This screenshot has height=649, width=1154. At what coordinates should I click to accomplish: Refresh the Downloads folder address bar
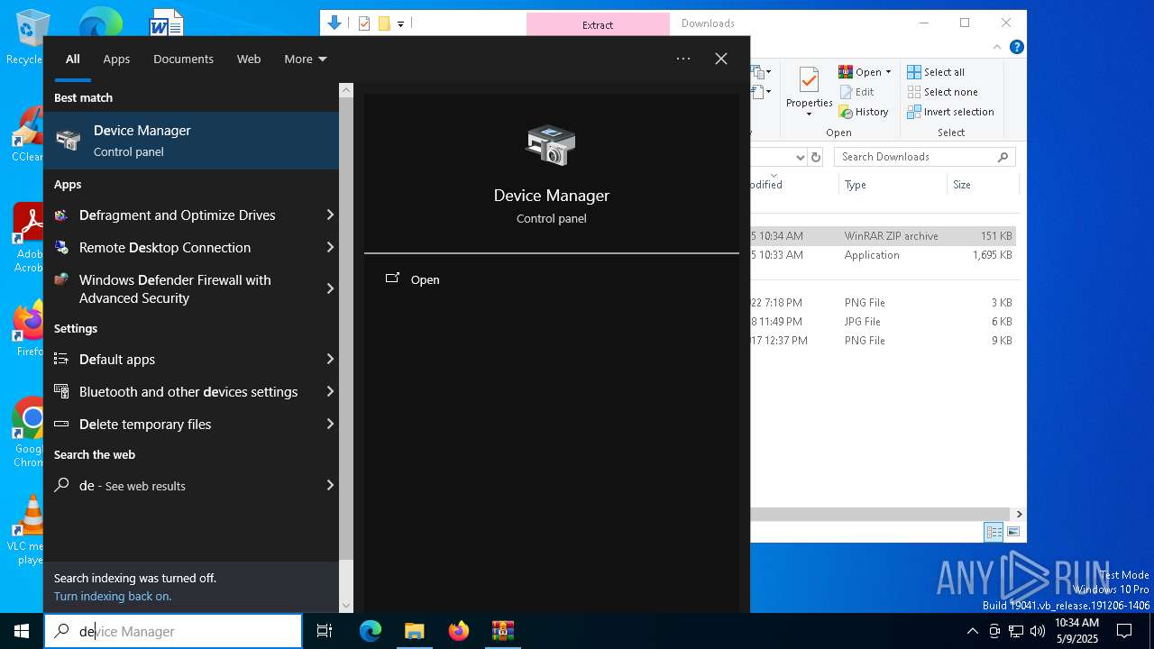[816, 157]
